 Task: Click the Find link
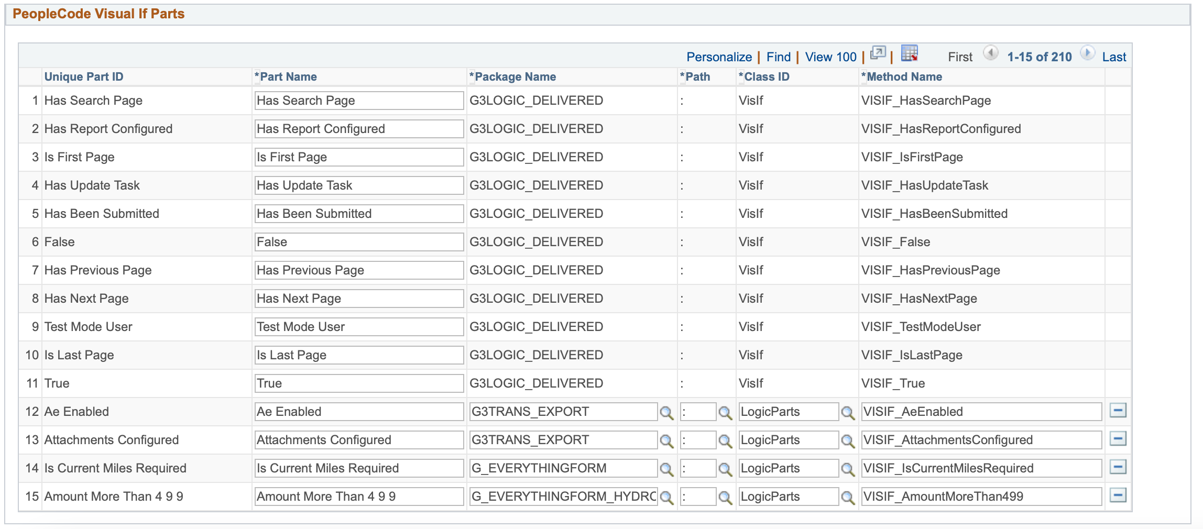coord(779,57)
